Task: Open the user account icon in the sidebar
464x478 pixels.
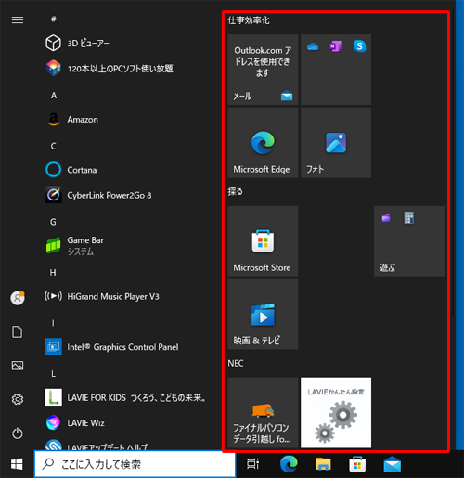Action: (x=18, y=298)
